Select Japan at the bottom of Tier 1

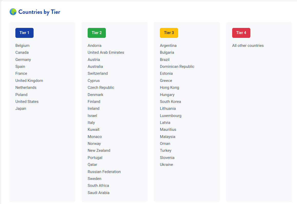[21, 108]
